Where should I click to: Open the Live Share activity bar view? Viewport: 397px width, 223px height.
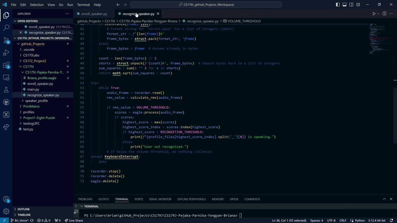pyautogui.click(x=6, y=127)
